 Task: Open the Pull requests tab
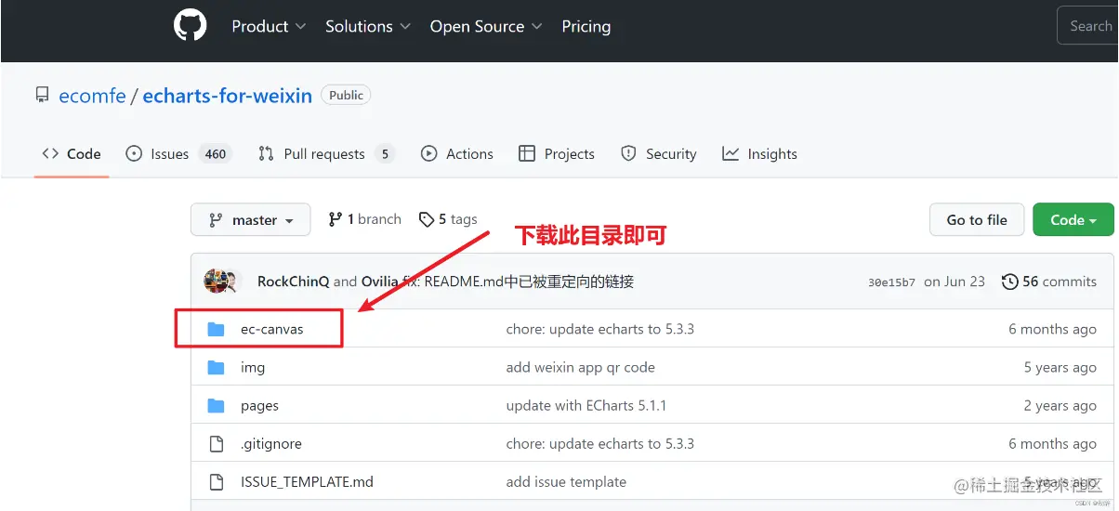(x=326, y=153)
